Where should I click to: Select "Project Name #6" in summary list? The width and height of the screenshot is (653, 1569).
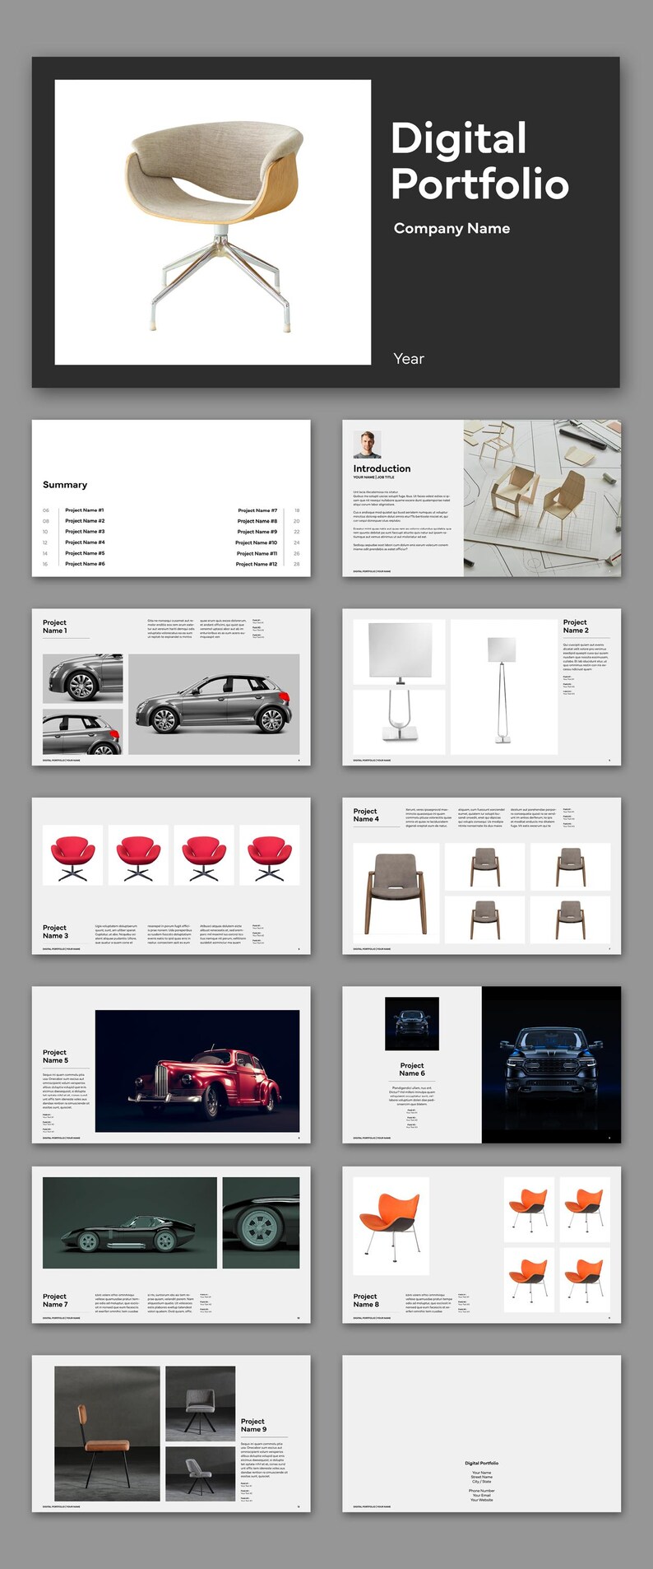tap(85, 564)
